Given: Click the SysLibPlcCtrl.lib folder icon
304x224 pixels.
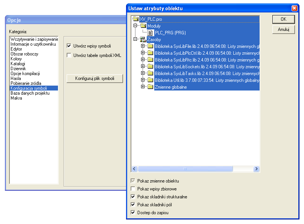Looking at the screenshot, I should [x=150, y=53].
